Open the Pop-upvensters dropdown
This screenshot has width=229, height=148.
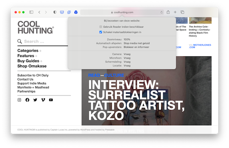[x=136, y=47]
